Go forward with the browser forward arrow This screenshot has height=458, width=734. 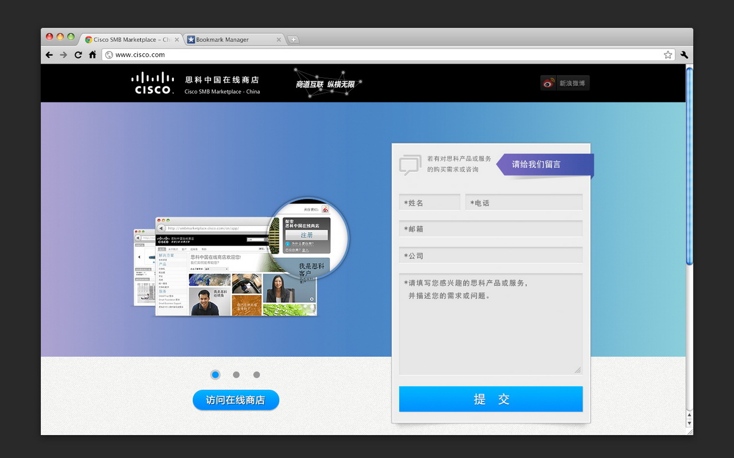point(64,55)
